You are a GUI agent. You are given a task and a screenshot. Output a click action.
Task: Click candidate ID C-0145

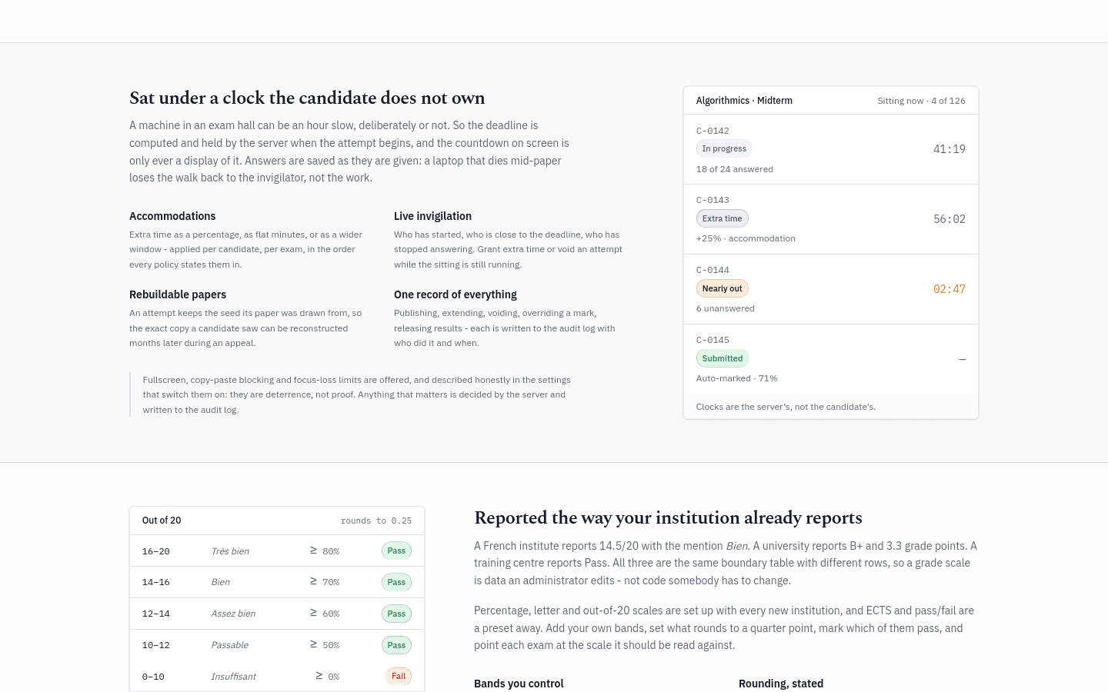(x=713, y=340)
